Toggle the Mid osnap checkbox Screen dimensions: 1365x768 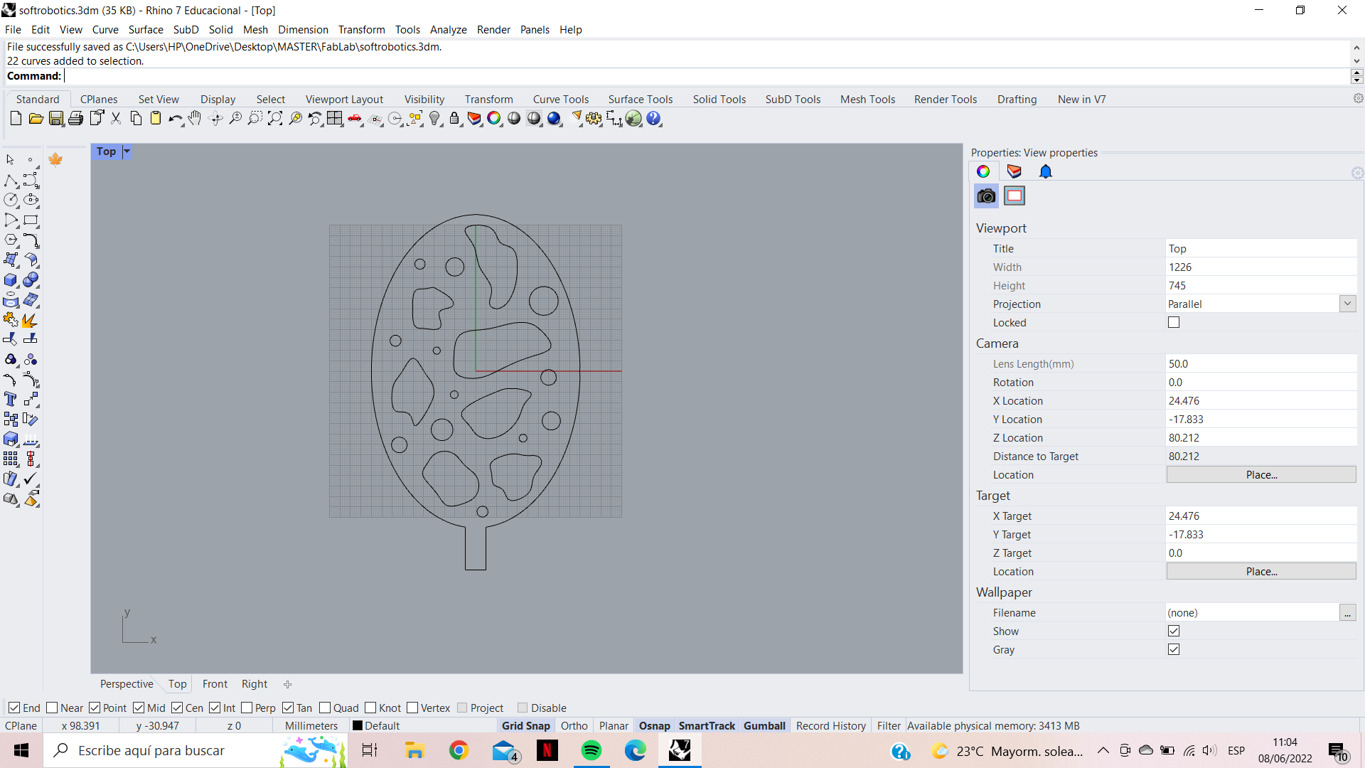(139, 708)
